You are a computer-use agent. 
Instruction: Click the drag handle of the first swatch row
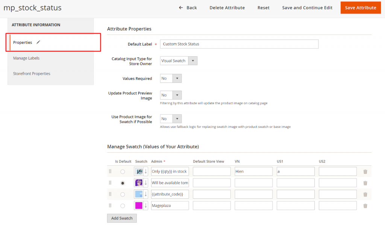[110, 171]
